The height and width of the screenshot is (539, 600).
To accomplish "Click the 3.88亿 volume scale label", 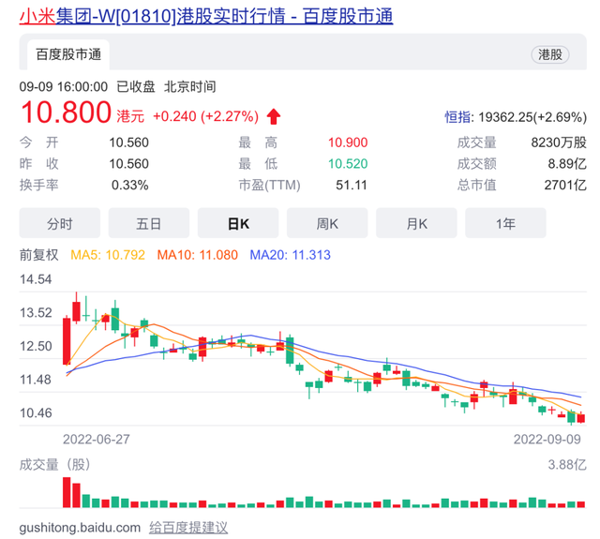I will pos(567,465).
